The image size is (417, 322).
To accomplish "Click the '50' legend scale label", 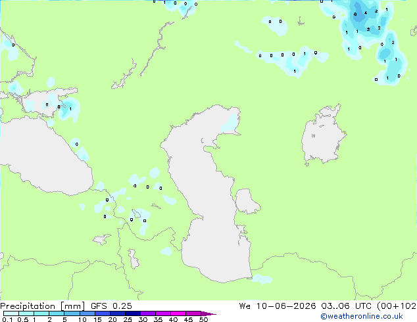I will point(204,319).
